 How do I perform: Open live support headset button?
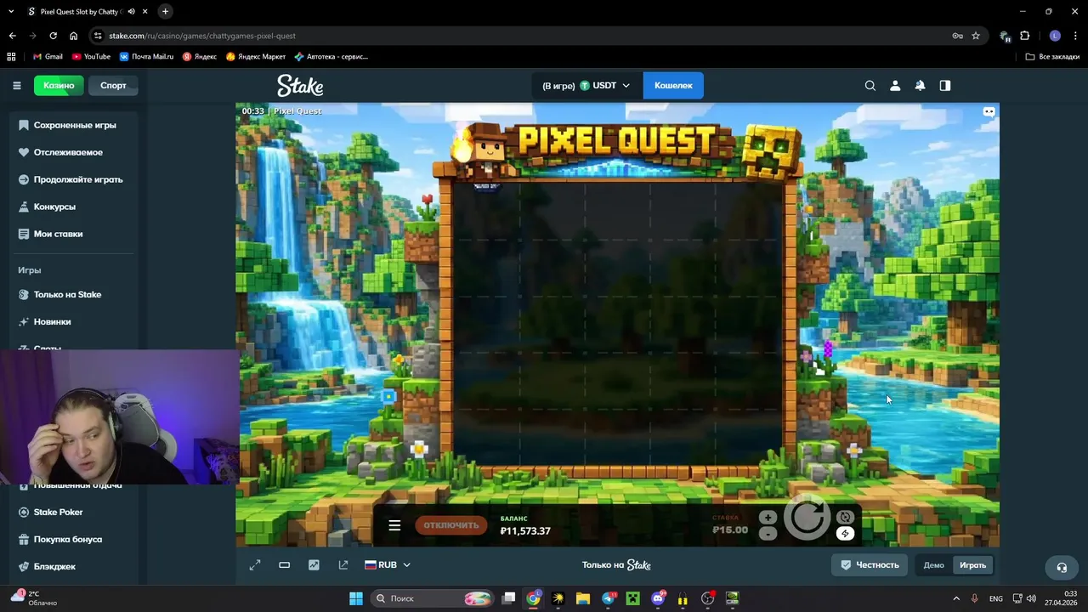coord(1062,567)
